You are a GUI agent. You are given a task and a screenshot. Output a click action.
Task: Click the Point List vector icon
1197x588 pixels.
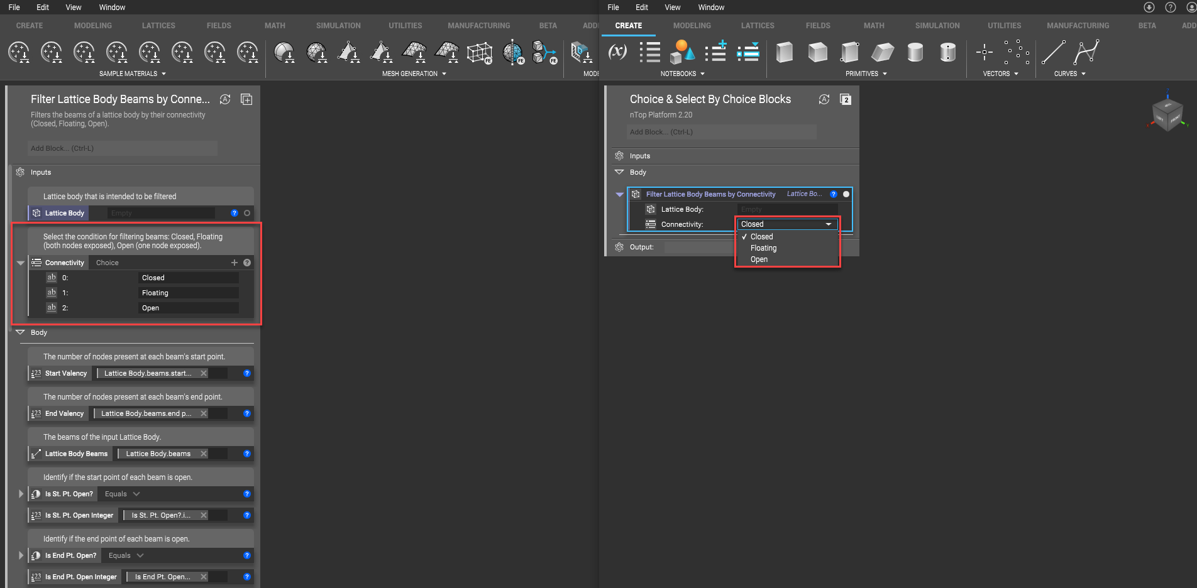click(x=1017, y=52)
